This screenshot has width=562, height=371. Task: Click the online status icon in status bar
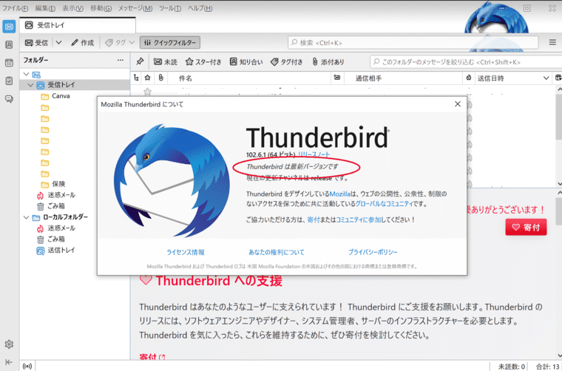pos(27,366)
